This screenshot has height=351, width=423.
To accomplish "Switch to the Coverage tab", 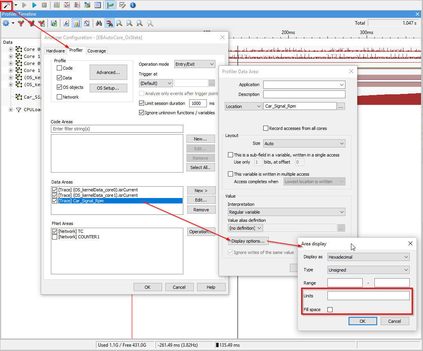I will [x=96, y=51].
